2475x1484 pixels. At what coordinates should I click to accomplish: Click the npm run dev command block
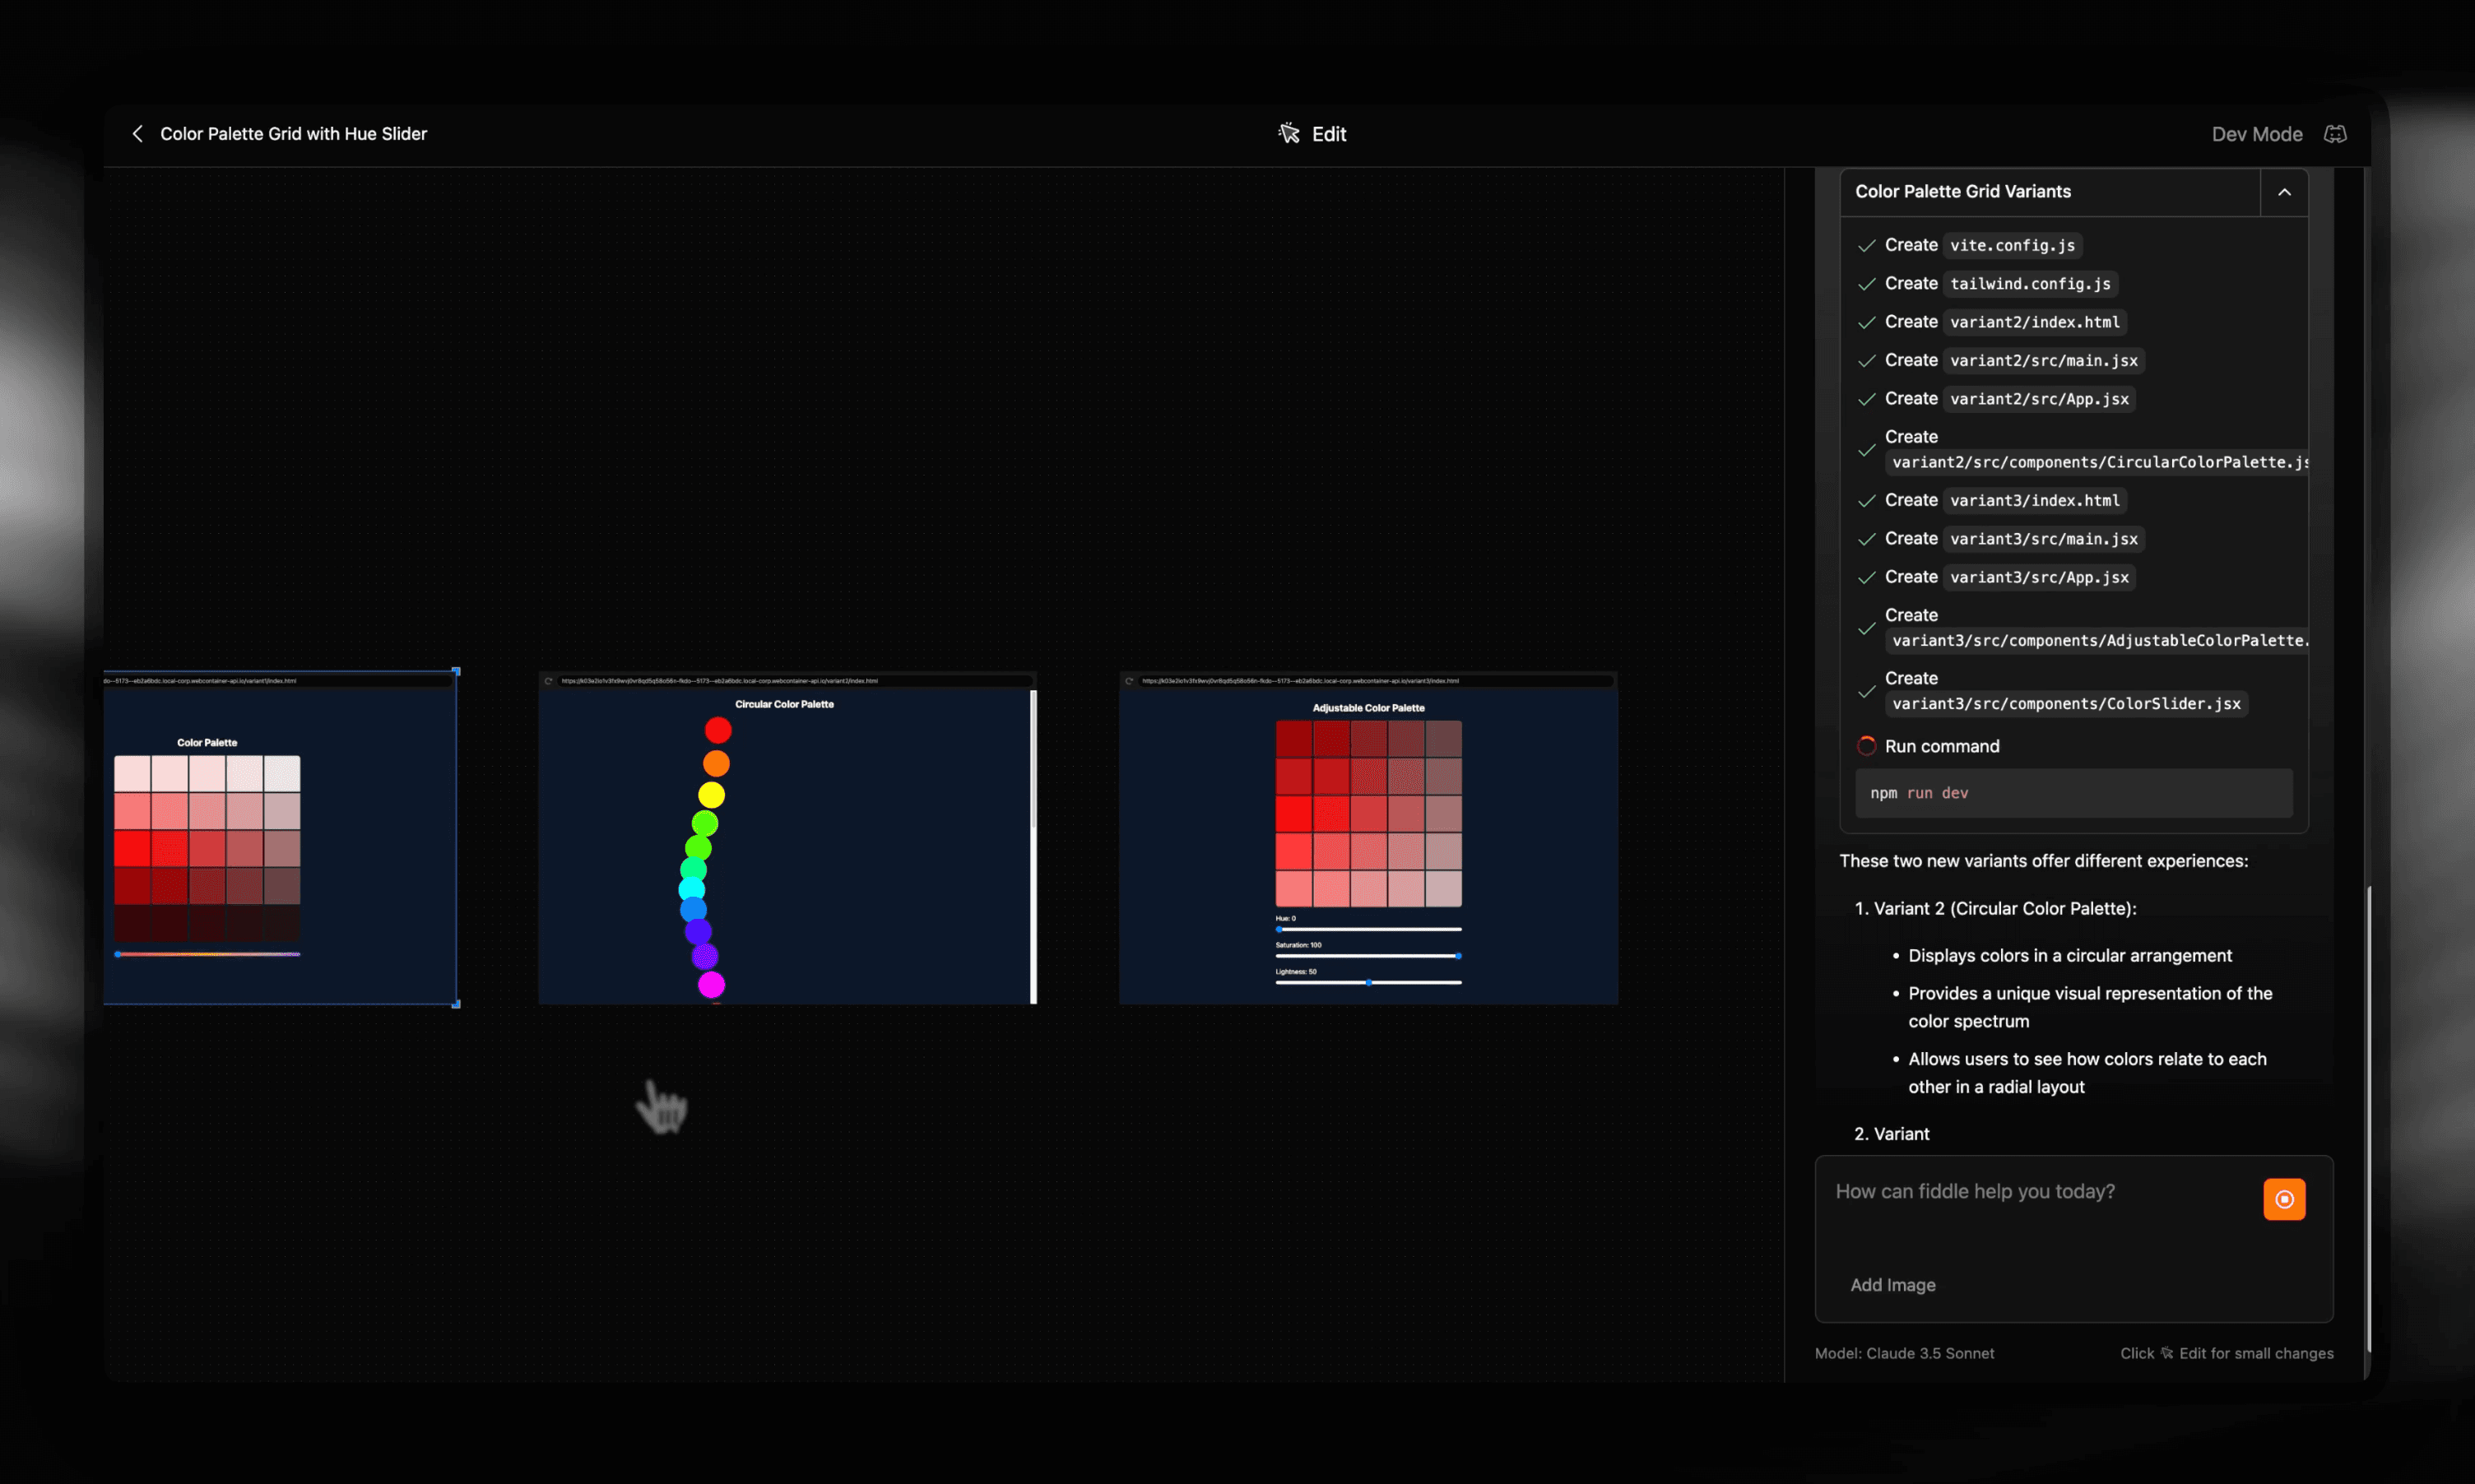click(2073, 793)
